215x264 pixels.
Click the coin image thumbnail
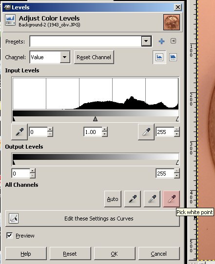(x=172, y=22)
